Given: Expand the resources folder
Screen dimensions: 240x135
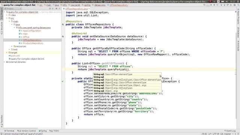Looking at the screenshot, I should click(x=12, y=46).
